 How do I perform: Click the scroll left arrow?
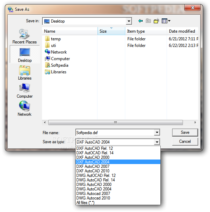coord(45,122)
